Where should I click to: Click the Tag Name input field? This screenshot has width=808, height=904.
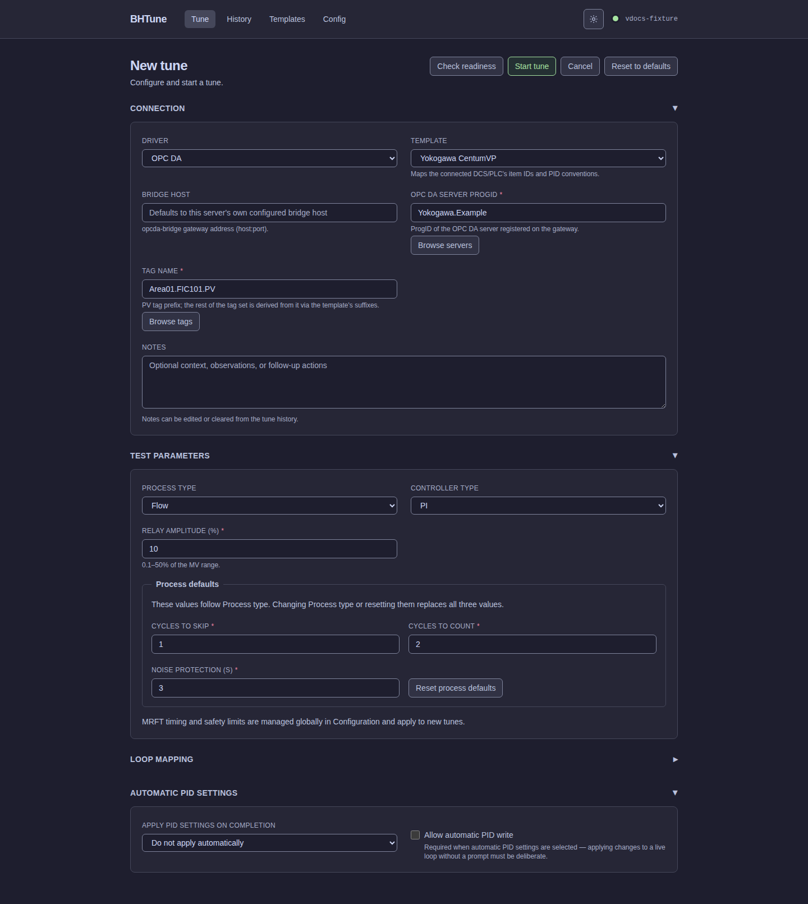pos(269,289)
